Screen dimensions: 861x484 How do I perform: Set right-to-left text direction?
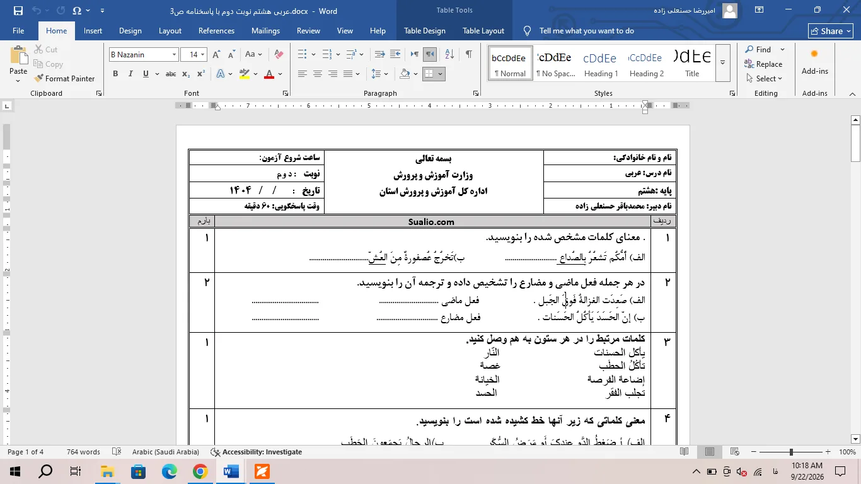click(430, 55)
